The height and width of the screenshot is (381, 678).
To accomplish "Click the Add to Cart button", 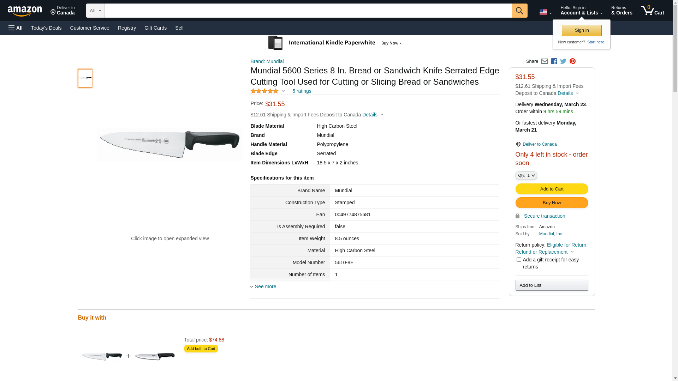I will coord(552,189).
